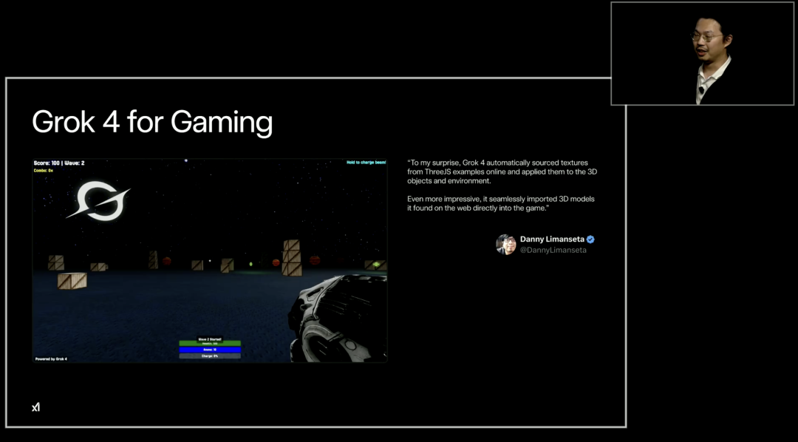Click the sci-fi gun model in the game

[336, 318]
